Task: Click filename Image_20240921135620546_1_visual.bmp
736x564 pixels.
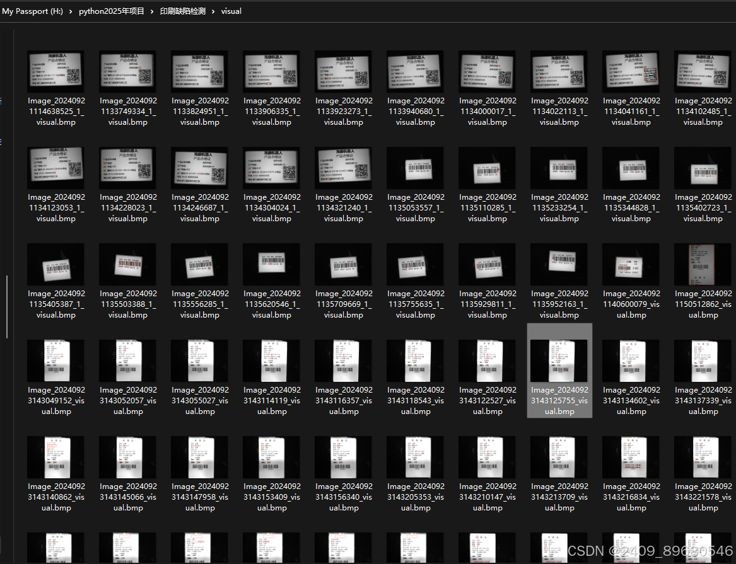Action: click(x=272, y=304)
